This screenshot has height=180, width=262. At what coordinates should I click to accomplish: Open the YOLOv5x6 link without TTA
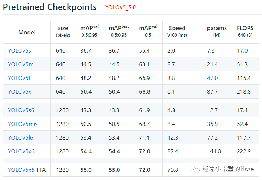click(x=21, y=151)
